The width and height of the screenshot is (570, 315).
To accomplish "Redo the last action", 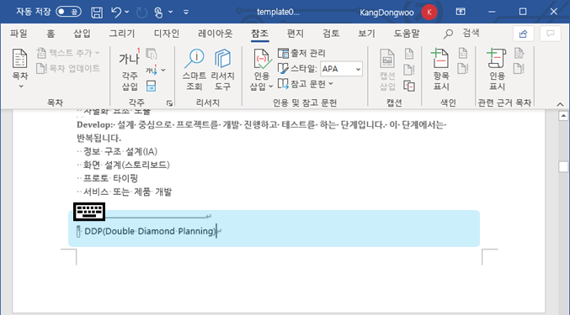I will click(x=141, y=13).
